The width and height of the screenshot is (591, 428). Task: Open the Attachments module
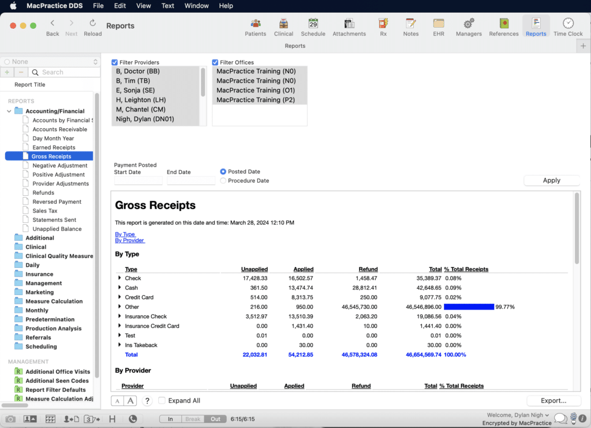349,27
